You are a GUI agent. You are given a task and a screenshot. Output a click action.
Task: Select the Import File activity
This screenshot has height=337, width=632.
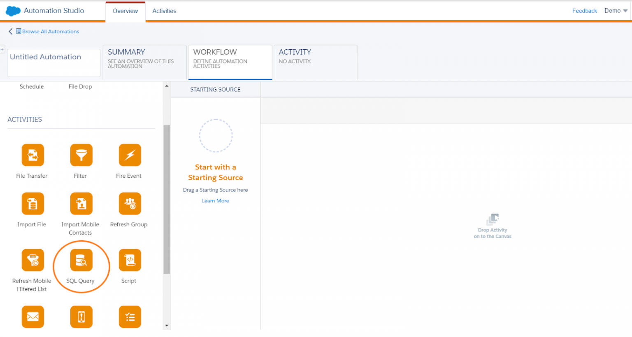click(32, 203)
